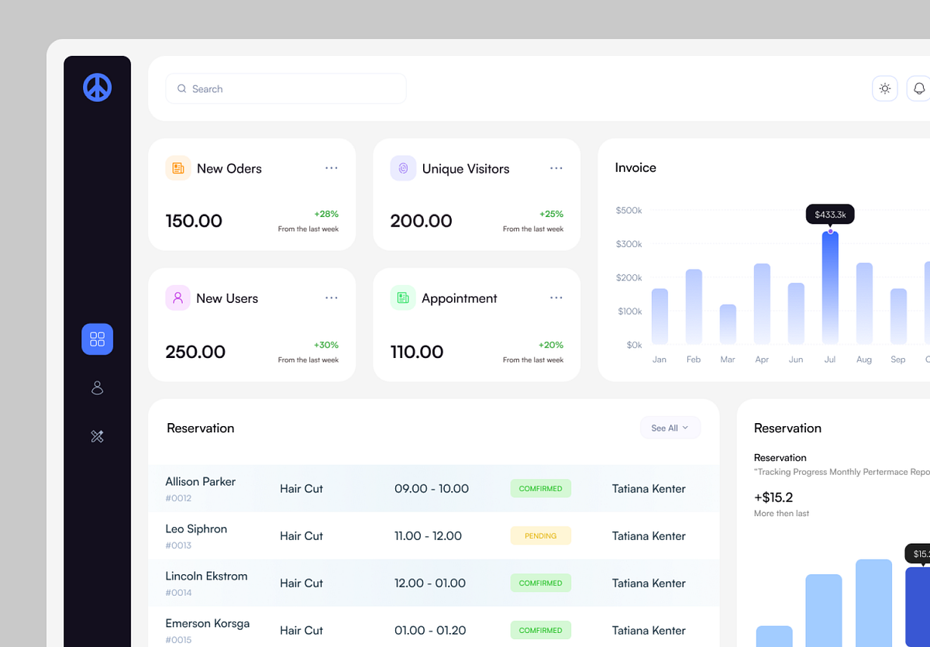Toggle the sun light-mode button
This screenshot has height=647, width=930.
tap(885, 88)
